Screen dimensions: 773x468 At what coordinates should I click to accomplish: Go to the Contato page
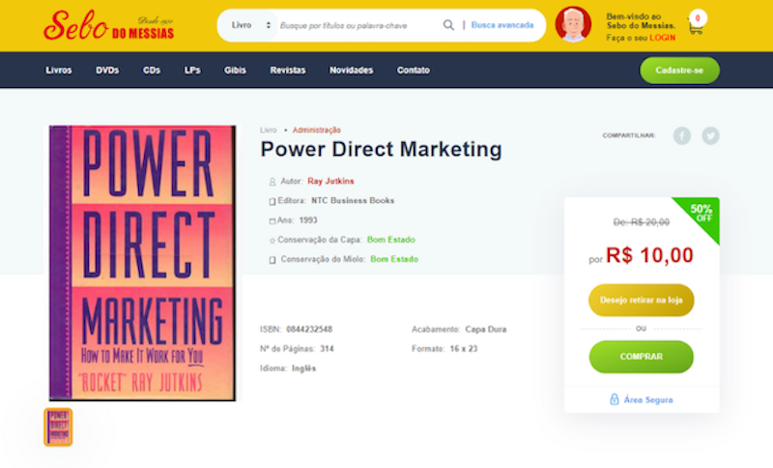[414, 71]
